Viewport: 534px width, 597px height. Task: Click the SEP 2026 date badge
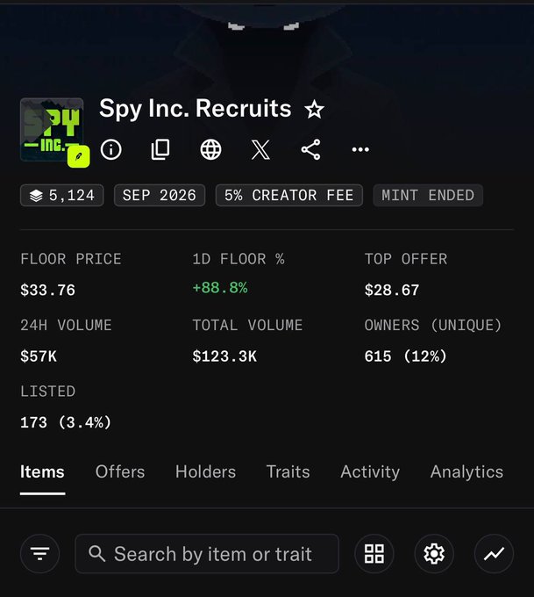[x=160, y=195]
